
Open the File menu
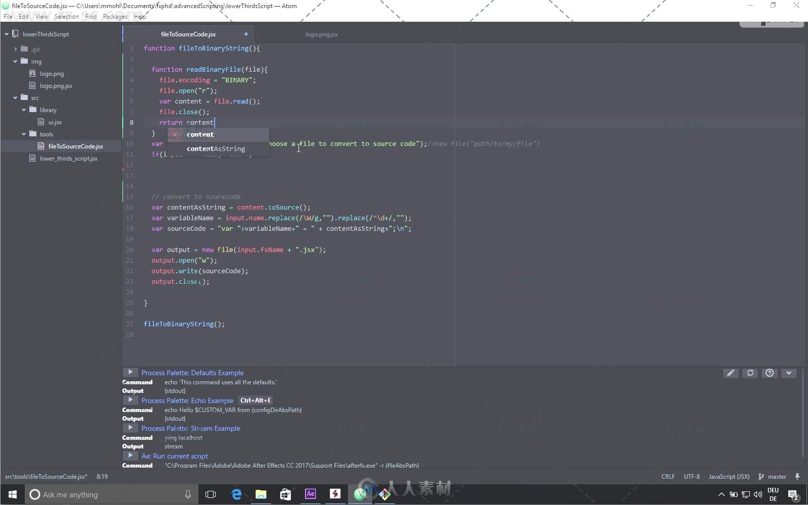[x=8, y=16]
